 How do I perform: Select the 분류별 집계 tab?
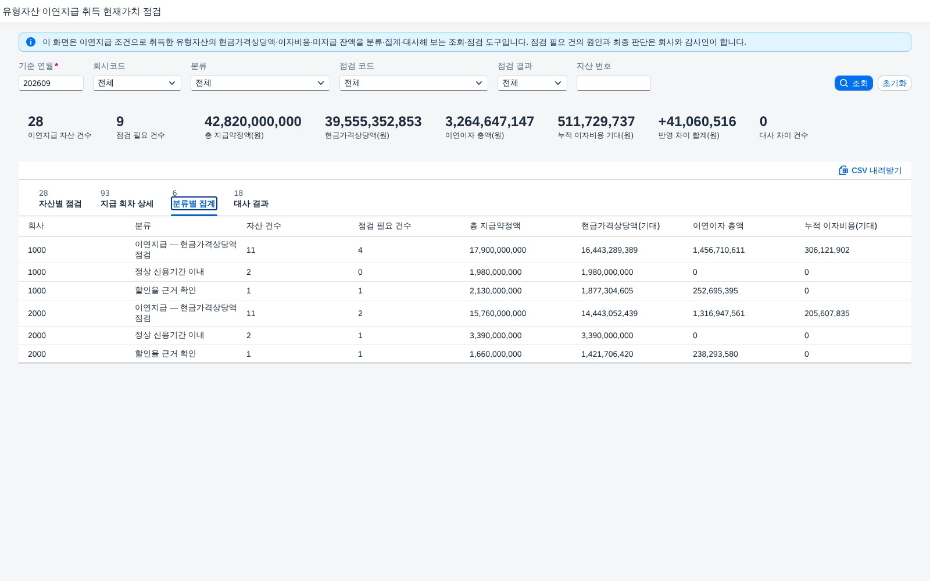point(194,203)
